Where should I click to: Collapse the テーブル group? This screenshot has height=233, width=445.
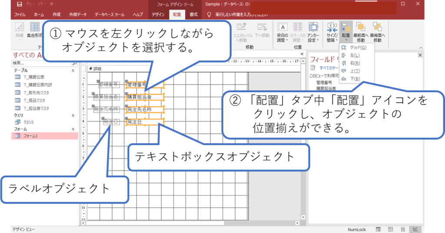tap(73, 70)
